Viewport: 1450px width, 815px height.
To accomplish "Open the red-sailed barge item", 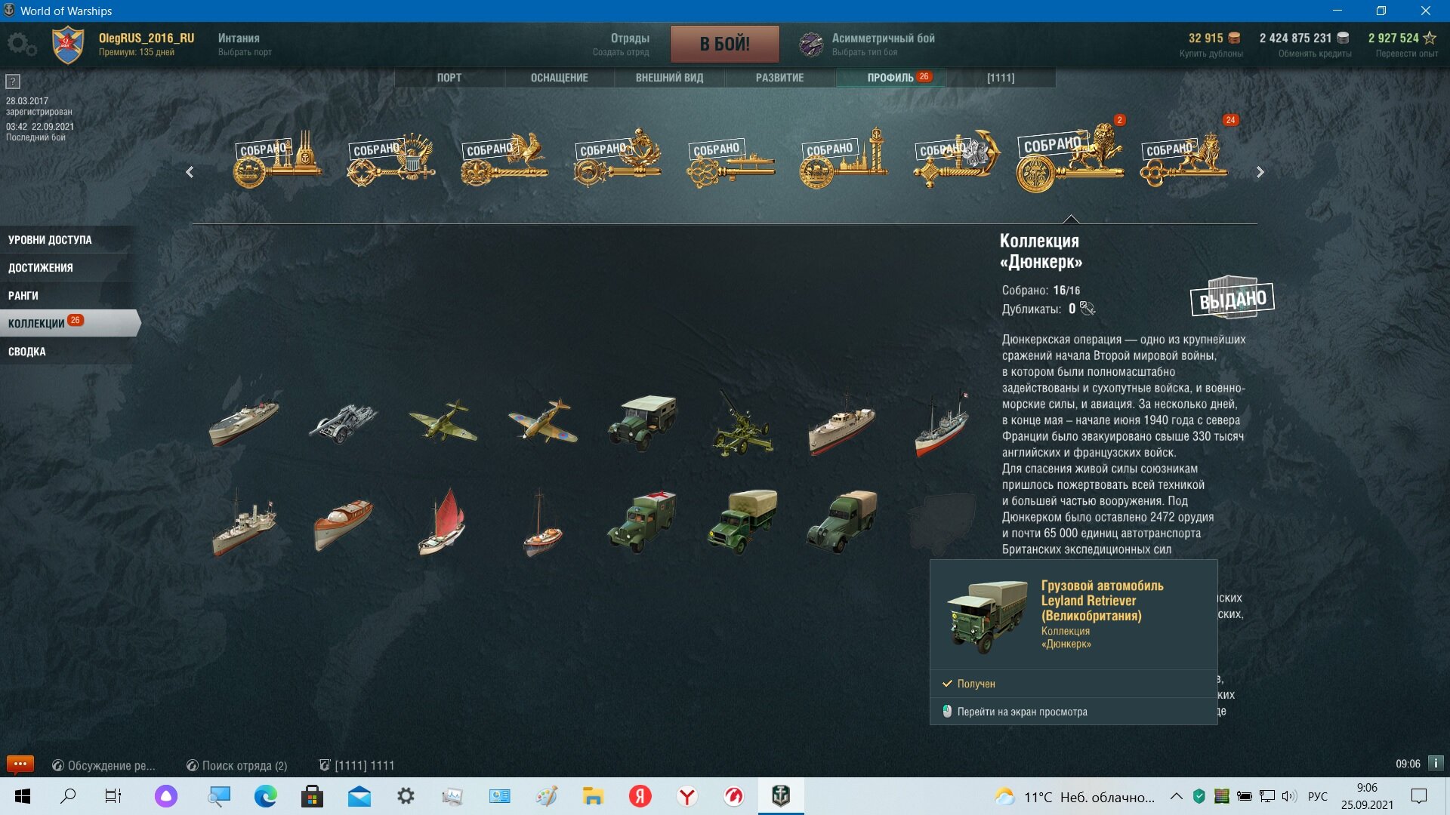I will tap(443, 521).
